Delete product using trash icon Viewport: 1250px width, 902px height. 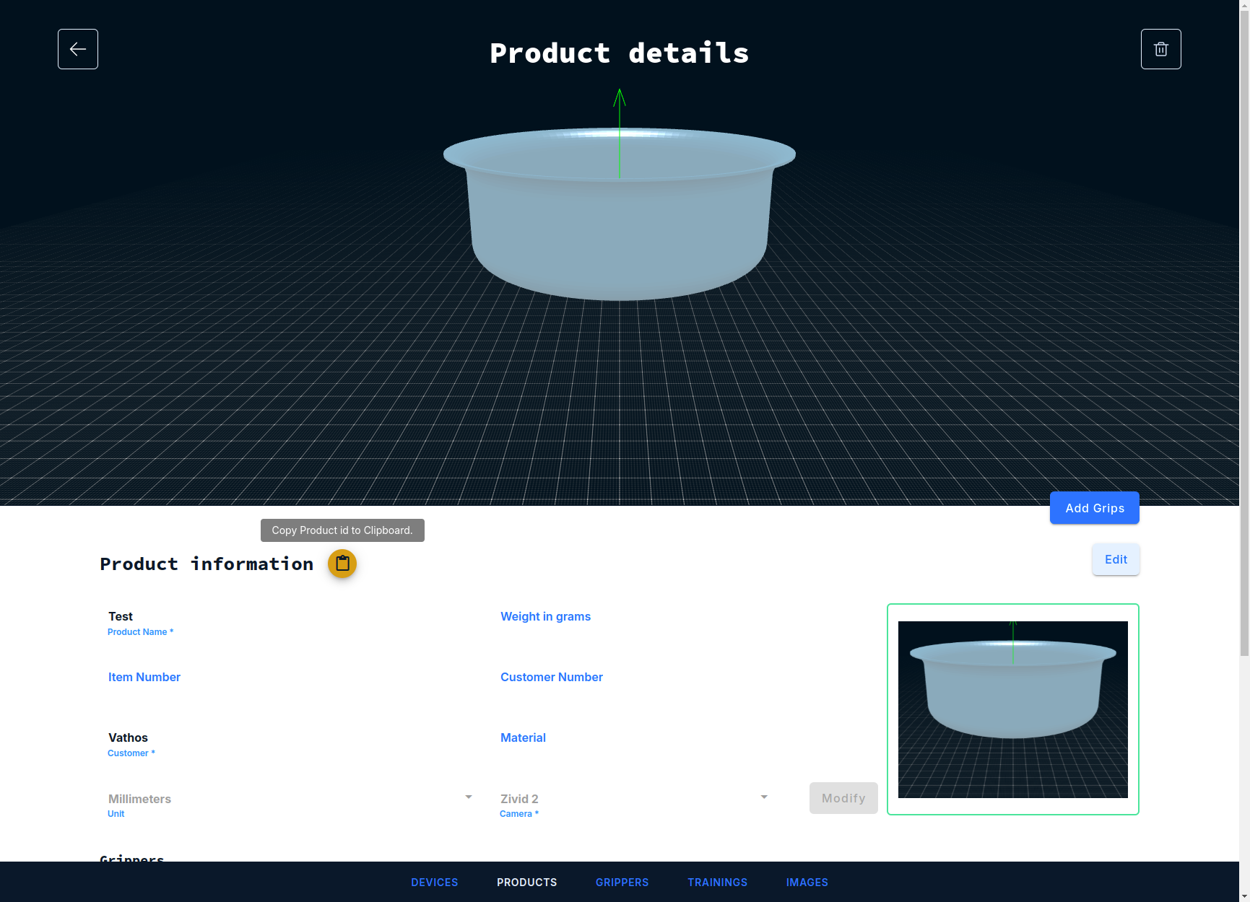[1160, 49]
